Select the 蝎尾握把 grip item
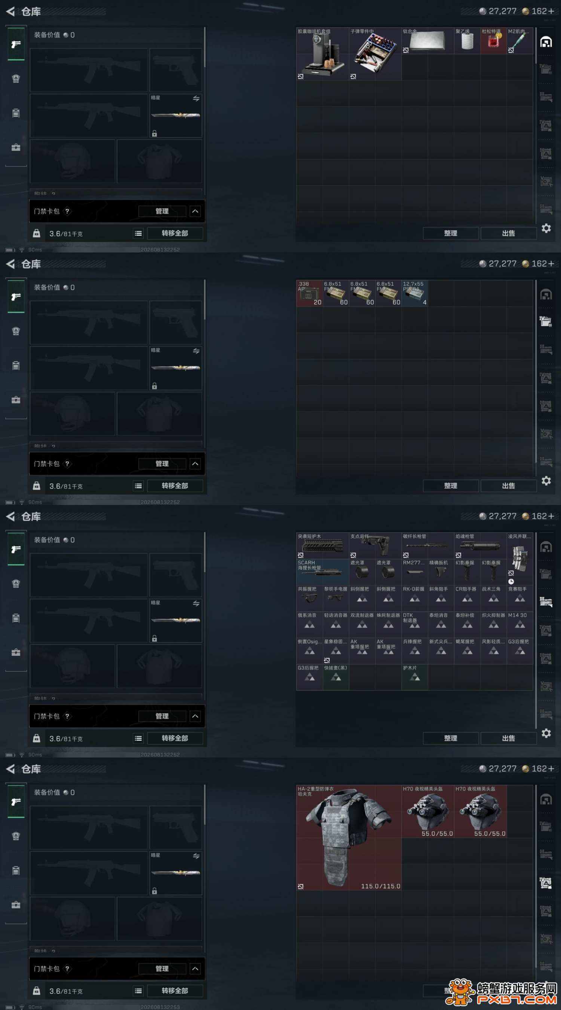Screen dimensions: 561x1010 467,651
